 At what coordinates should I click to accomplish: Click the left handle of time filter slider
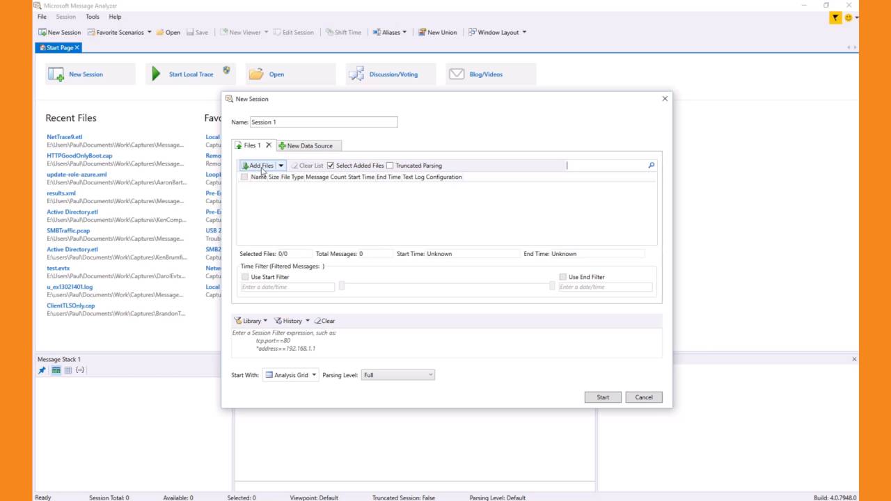coord(342,286)
